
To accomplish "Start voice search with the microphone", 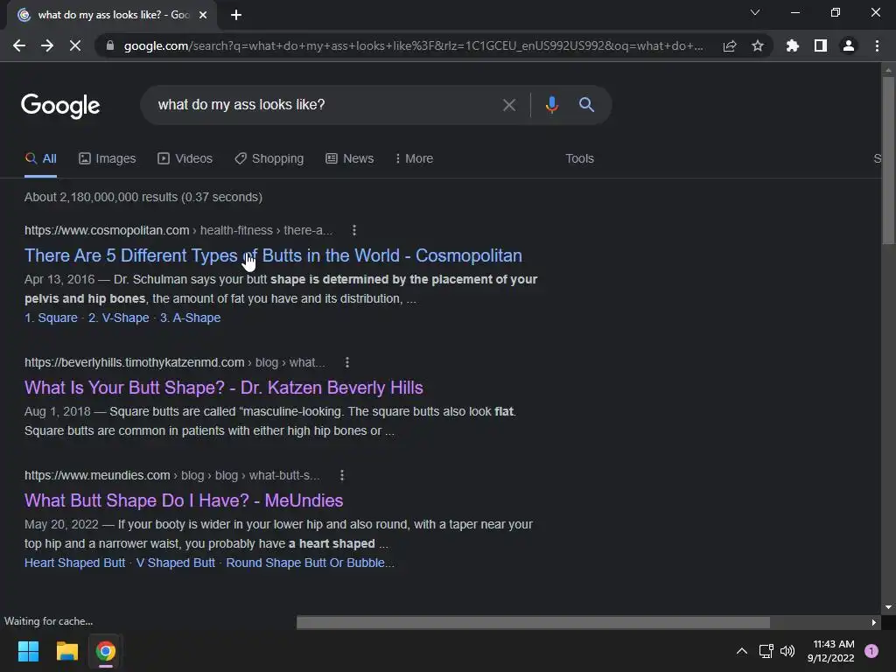I will (551, 105).
